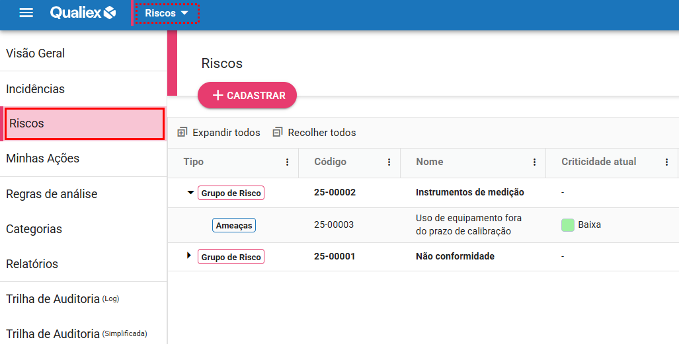
Task: Click the Expandir todos icon
Action: click(x=182, y=133)
